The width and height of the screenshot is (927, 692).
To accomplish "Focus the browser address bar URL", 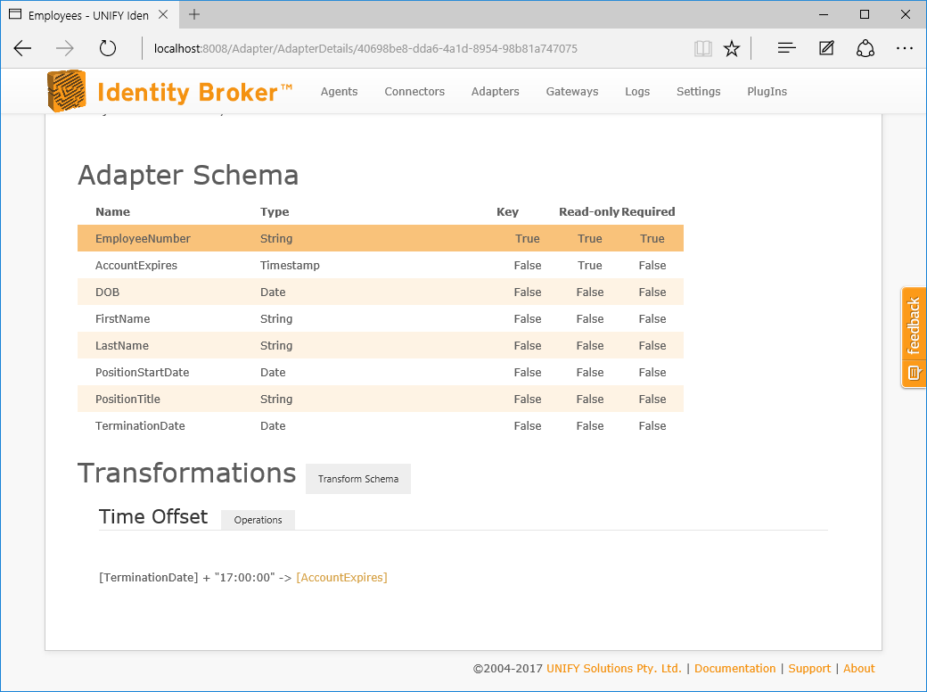I will pos(365,48).
